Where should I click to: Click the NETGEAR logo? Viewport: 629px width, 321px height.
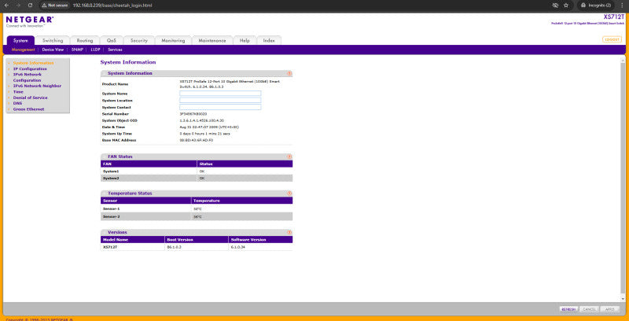click(x=30, y=21)
